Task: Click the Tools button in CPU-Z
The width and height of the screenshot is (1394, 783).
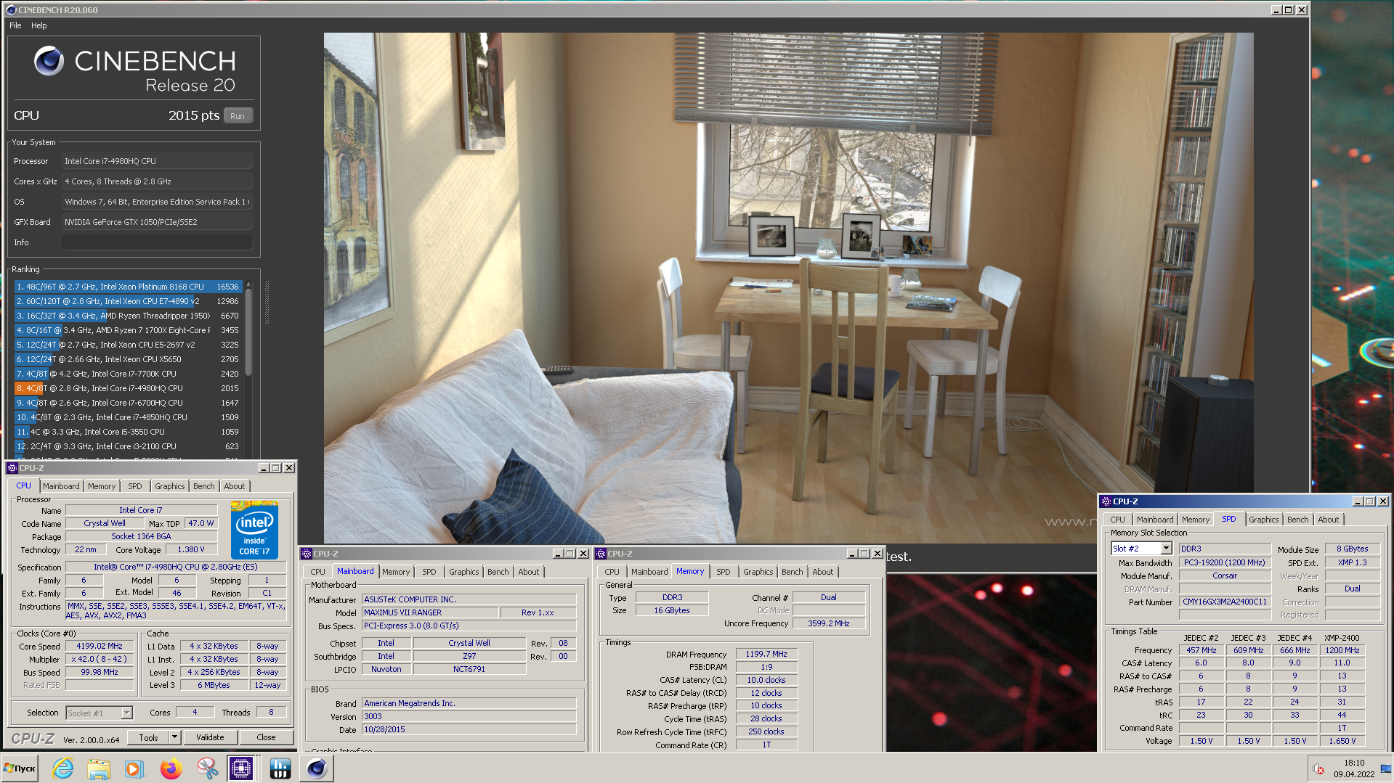Action: 148,737
